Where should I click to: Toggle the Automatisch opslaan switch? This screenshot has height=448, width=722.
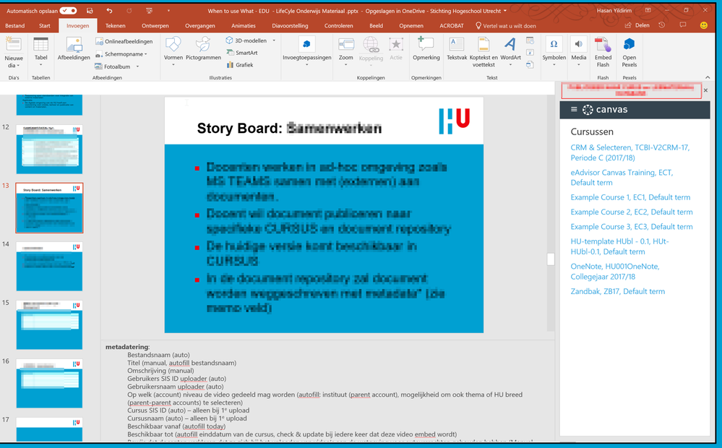(69, 11)
